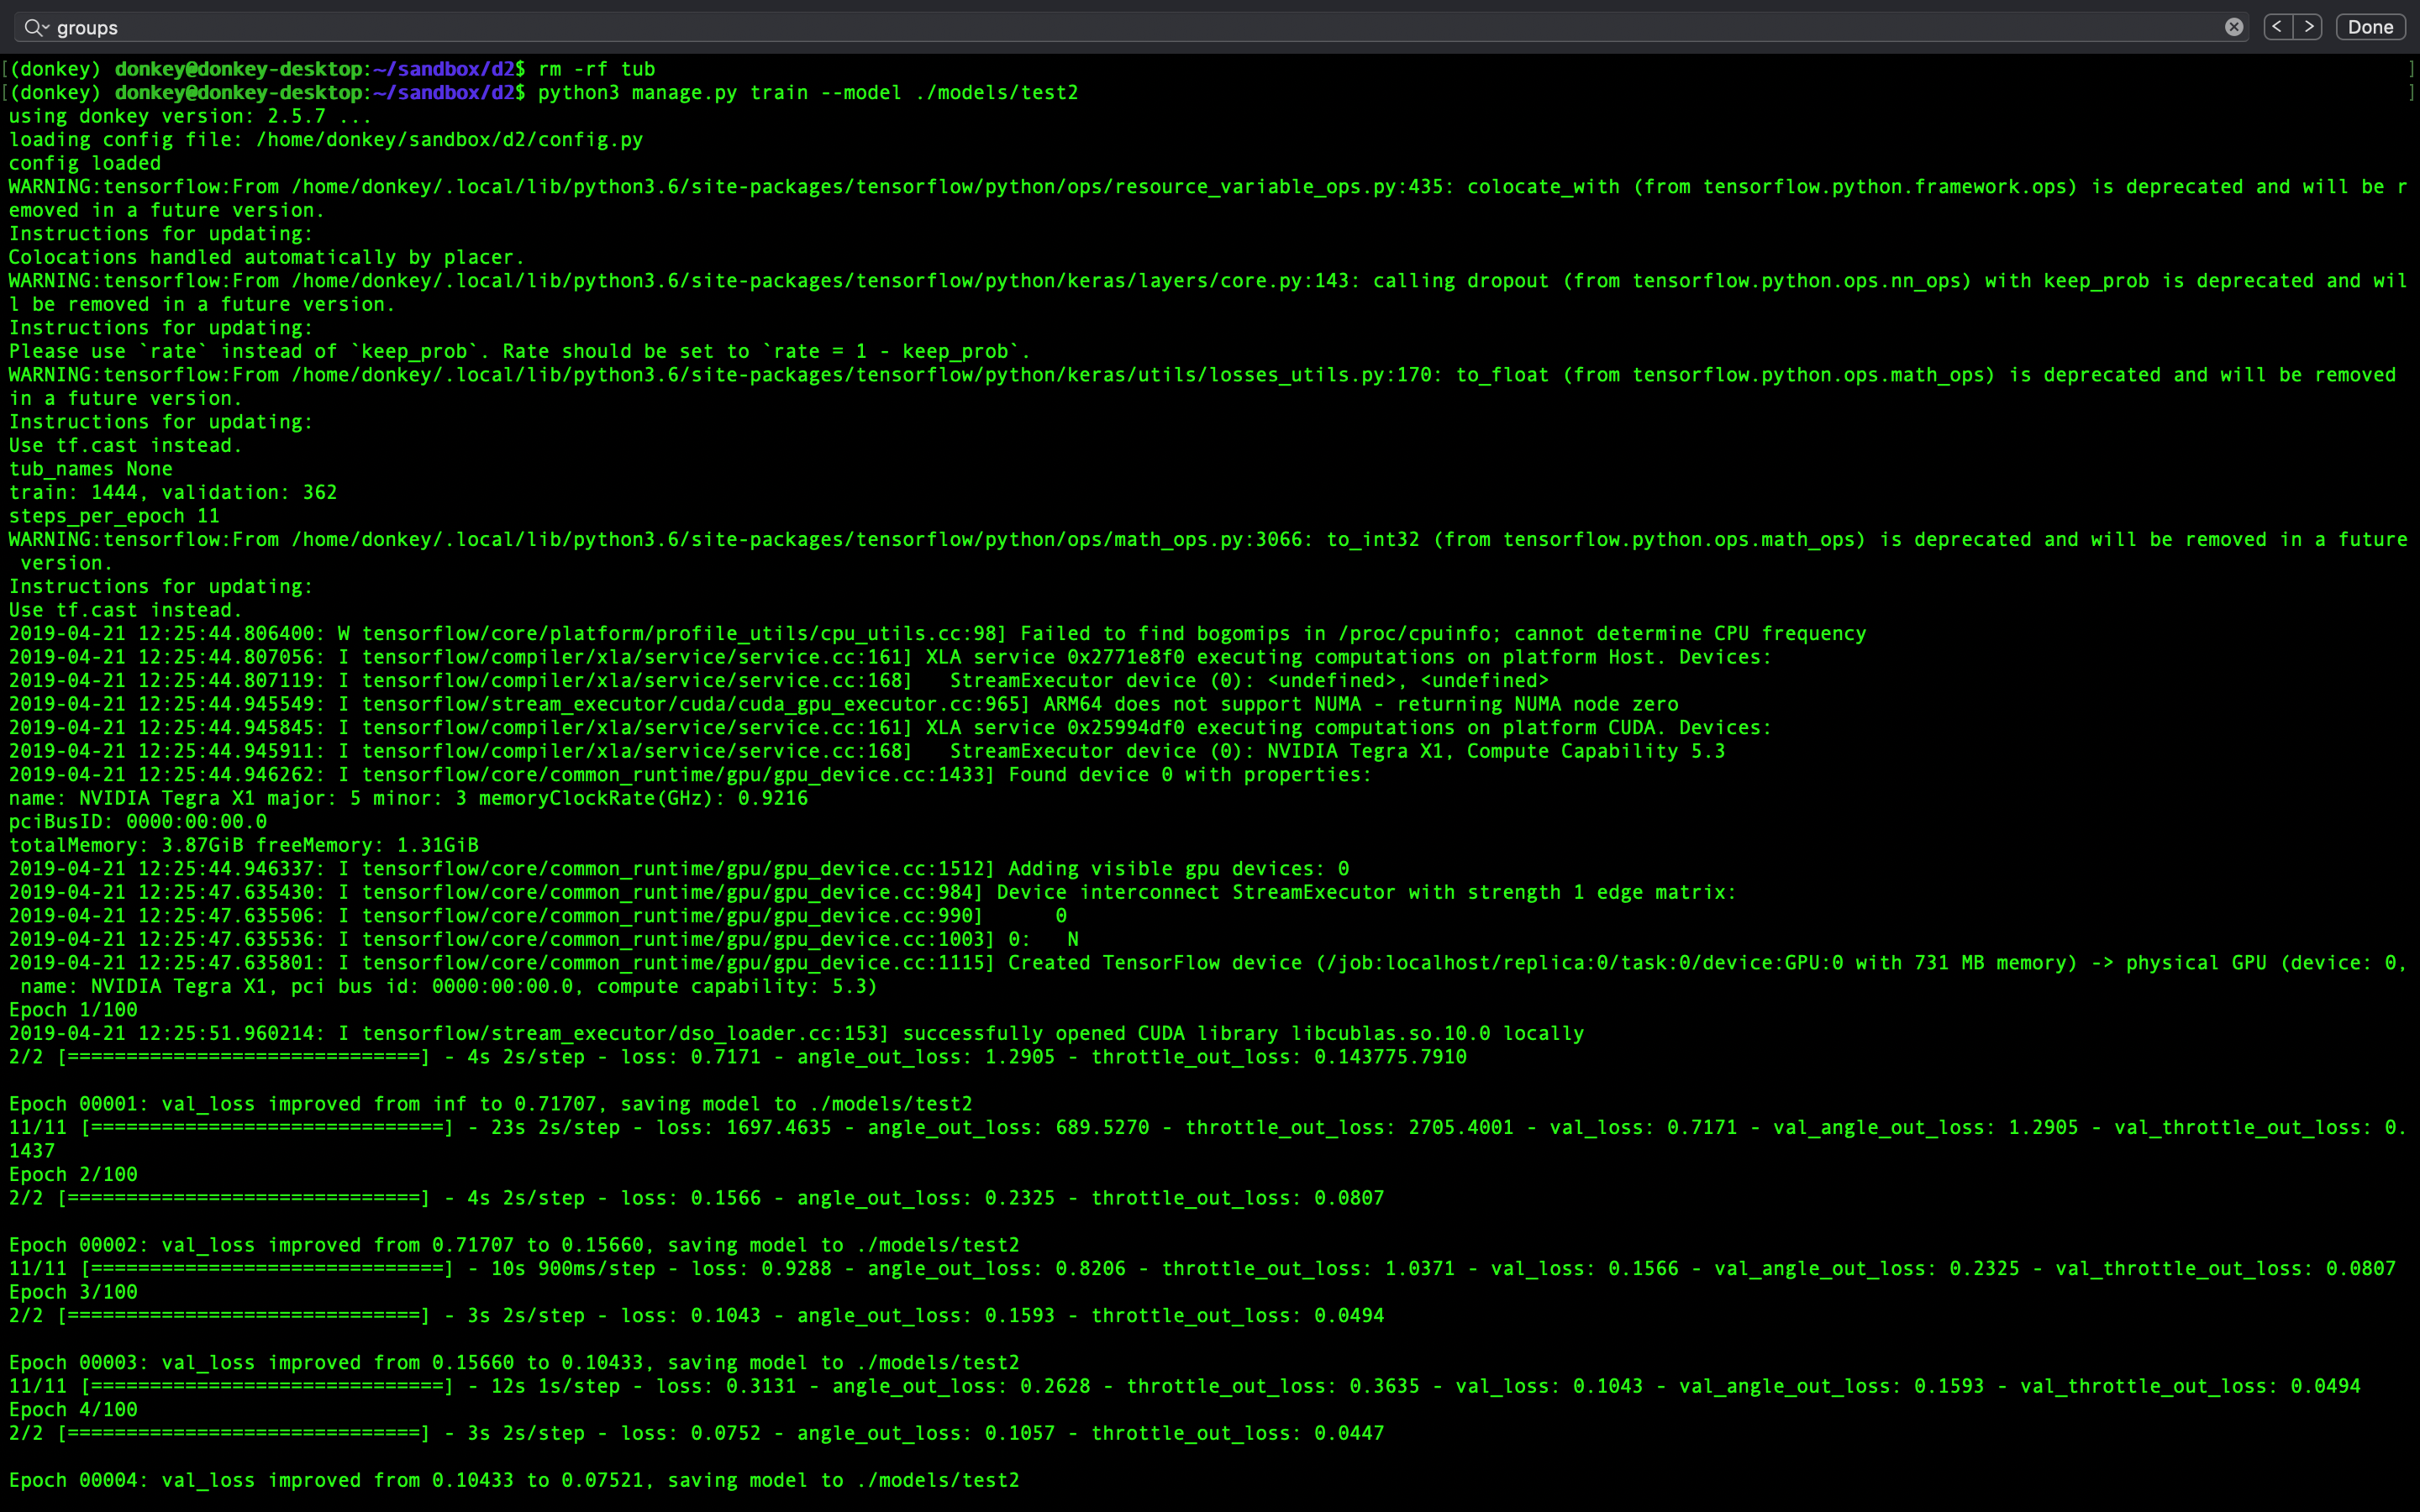Click "loading config file: /home/donkey/sandbox/d2/config.py" line
Viewport: 2420px width, 1512px height.
[x=326, y=140]
